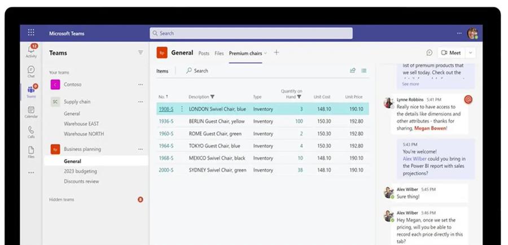Click the top Search box
This screenshot has width=508, height=245.
(251, 33)
